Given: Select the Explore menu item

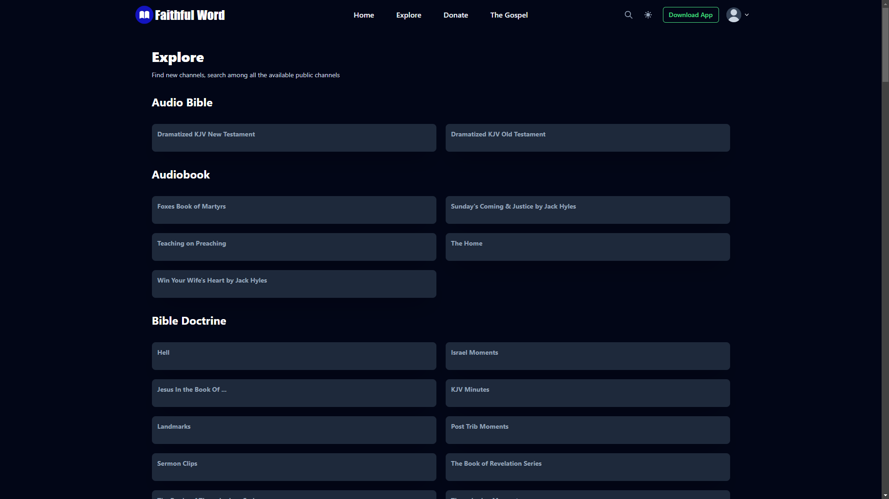Looking at the screenshot, I should click(x=409, y=15).
